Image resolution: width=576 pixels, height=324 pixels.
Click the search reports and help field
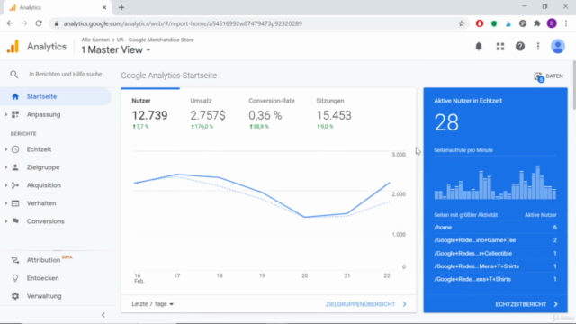pyautogui.click(x=66, y=74)
